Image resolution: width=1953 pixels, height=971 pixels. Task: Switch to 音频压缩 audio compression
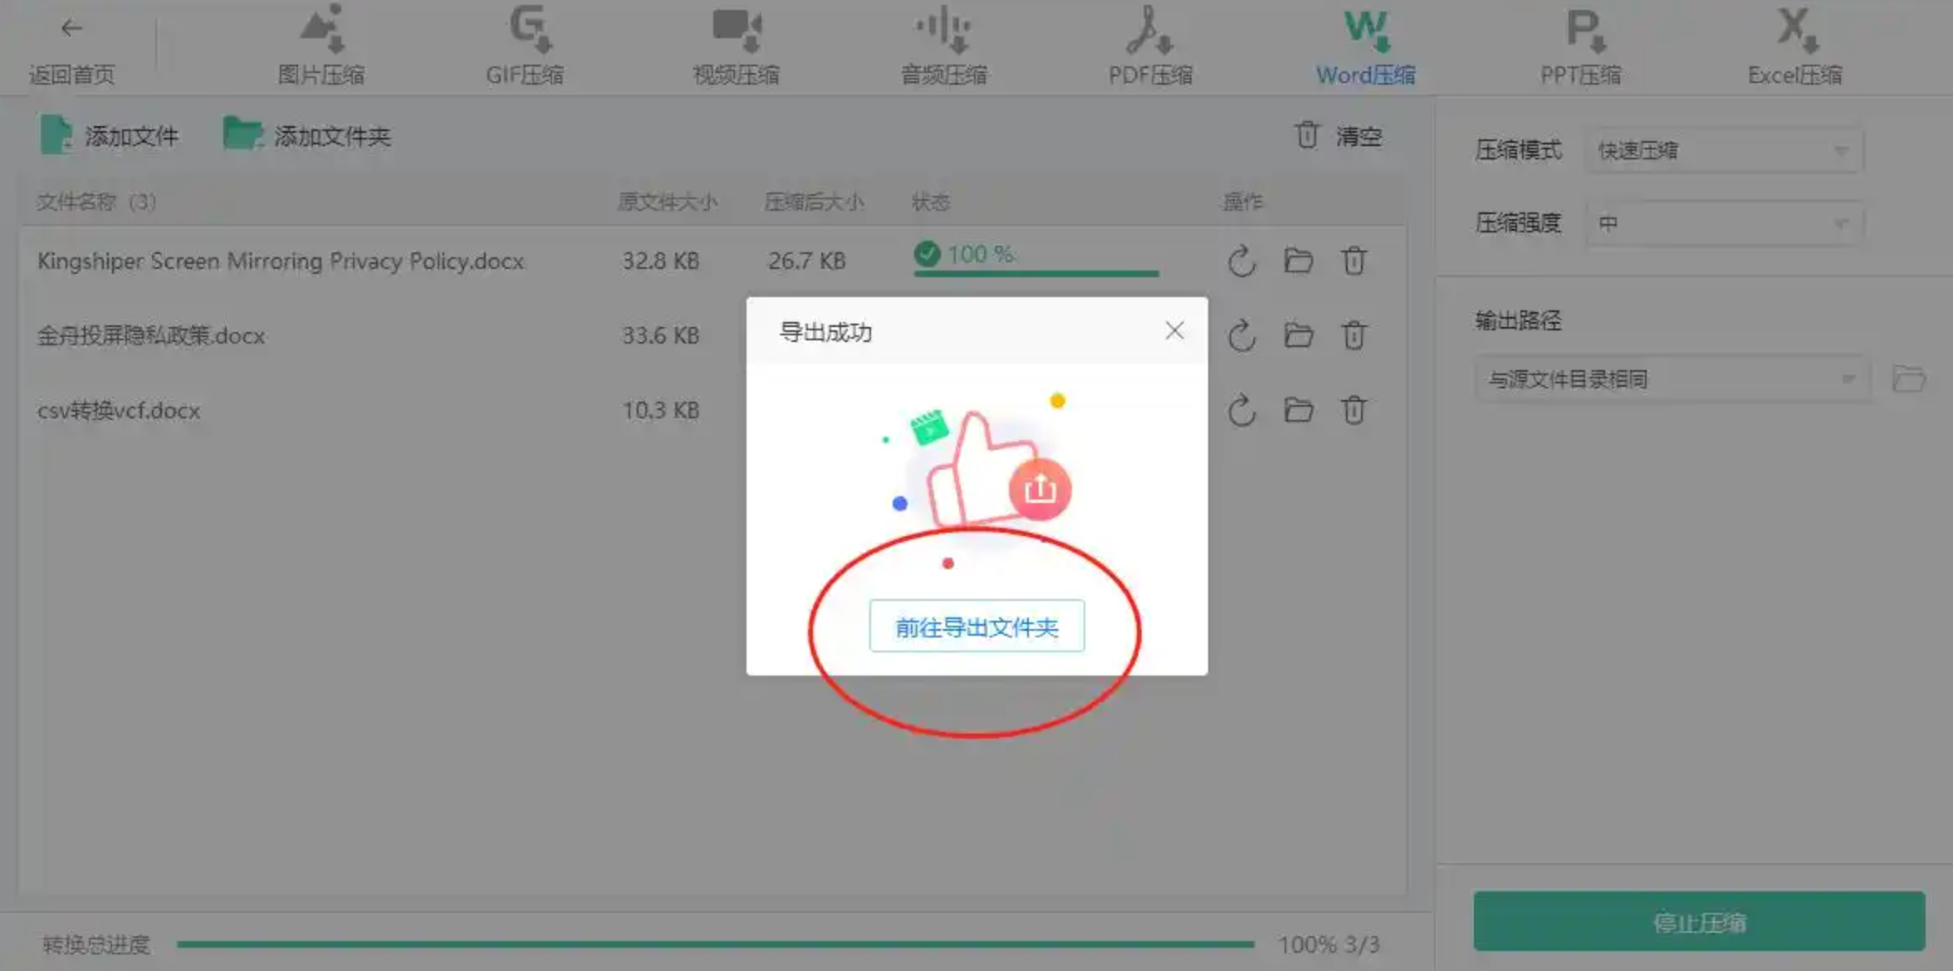(x=944, y=46)
